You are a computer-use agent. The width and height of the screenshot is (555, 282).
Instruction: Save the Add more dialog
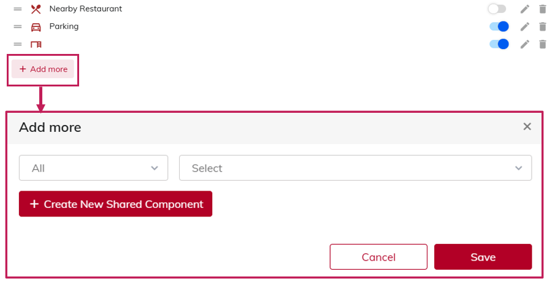point(483,257)
